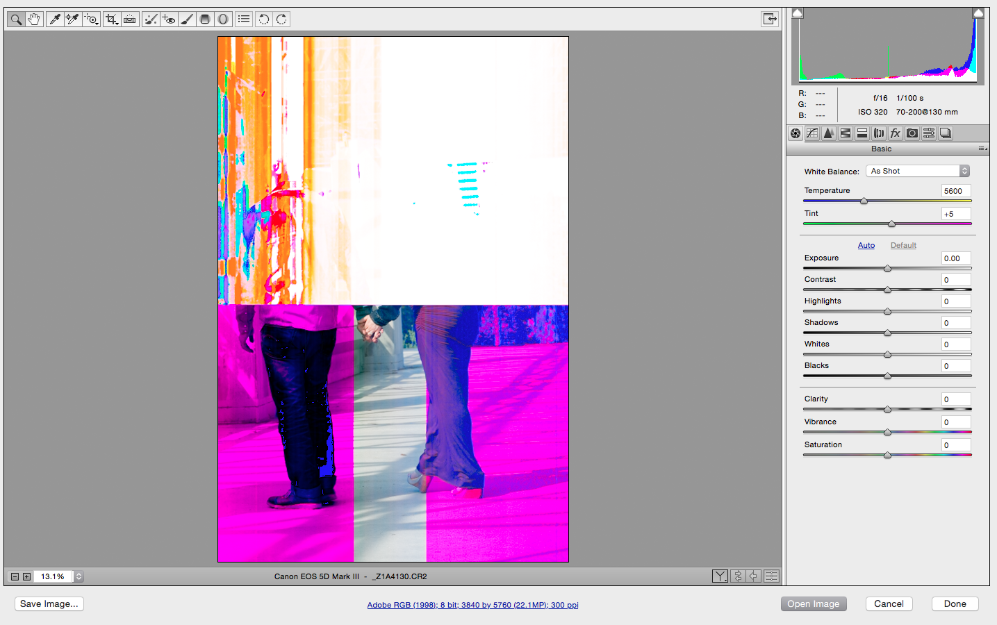Select the Crop tool
Image resolution: width=997 pixels, height=625 pixels.
pos(111,19)
